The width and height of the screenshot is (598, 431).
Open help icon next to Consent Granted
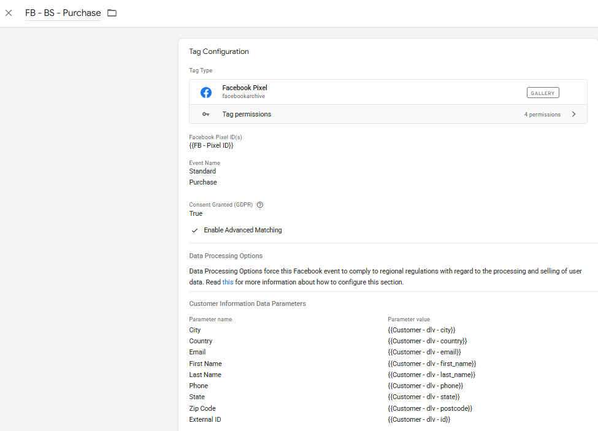point(260,205)
